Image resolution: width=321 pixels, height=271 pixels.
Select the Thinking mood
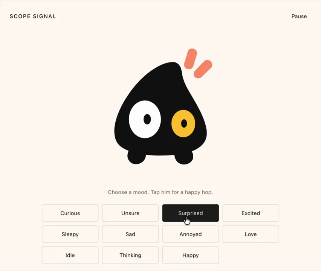tap(130, 255)
